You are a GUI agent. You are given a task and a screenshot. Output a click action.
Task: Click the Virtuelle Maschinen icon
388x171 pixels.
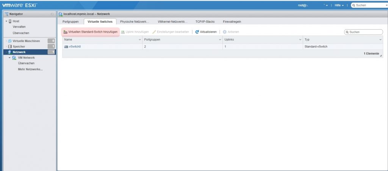(x=10, y=41)
